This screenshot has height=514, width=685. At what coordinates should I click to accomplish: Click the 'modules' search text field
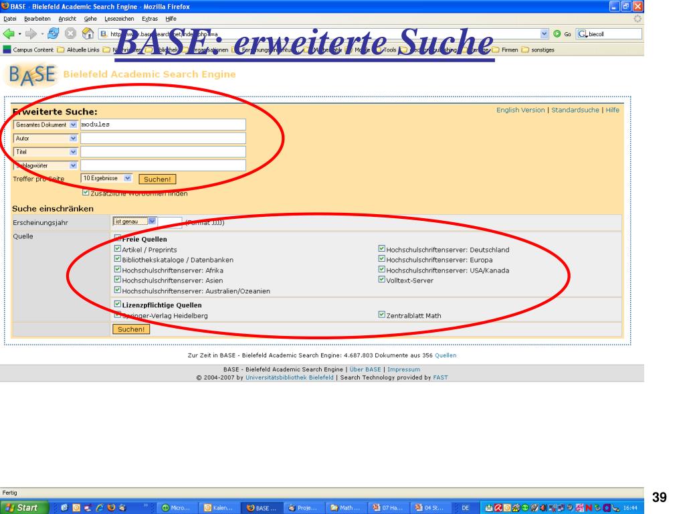(x=163, y=124)
